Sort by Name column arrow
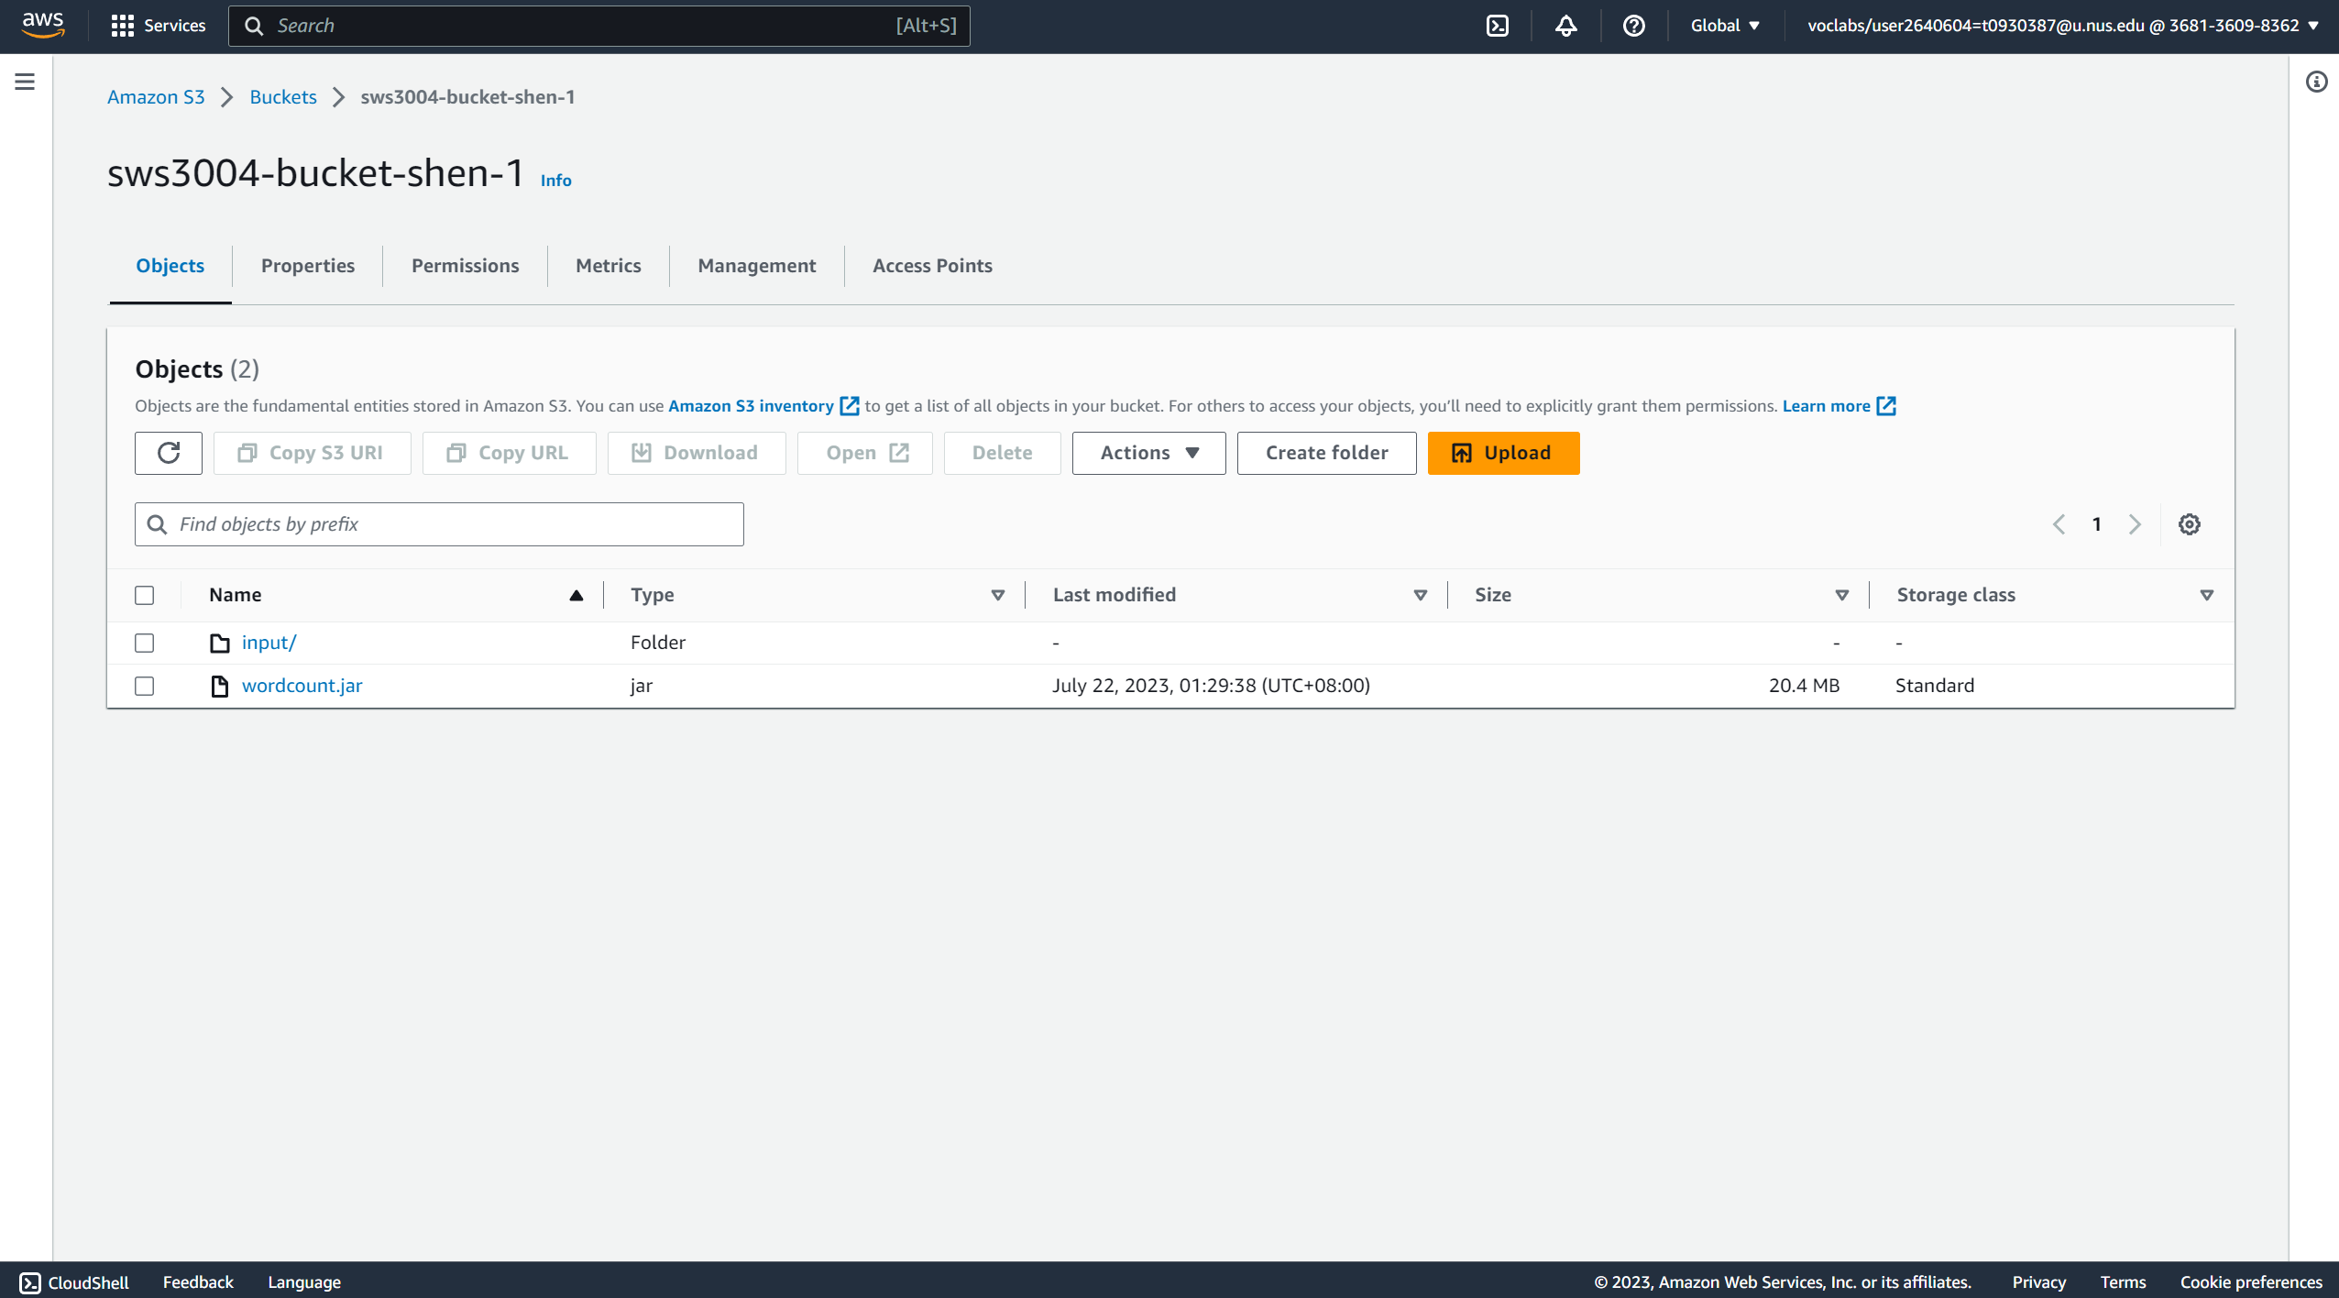 click(577, 595)
